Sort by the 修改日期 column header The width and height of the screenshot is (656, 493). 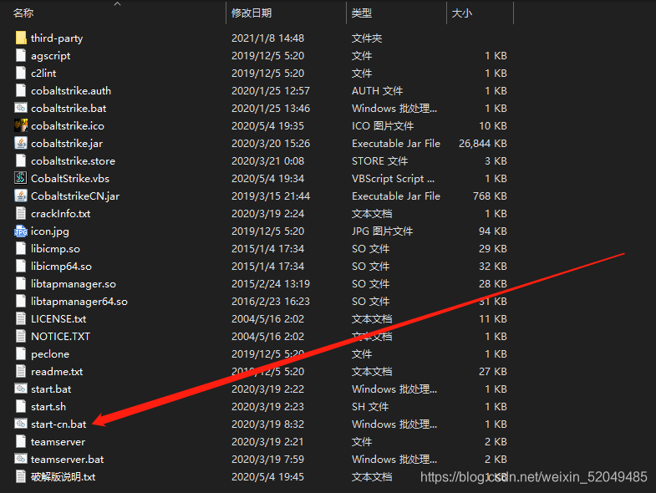(x=252, y=13)
